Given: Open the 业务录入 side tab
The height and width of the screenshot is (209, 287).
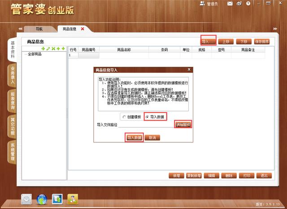Looking at the screenshot, I should tap(13, 76).
